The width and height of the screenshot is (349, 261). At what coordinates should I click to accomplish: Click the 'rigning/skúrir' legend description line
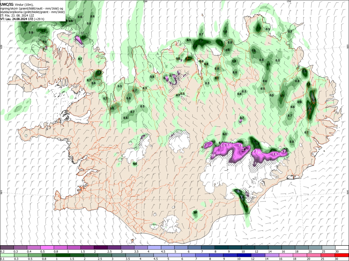pyautogui.click(x=31, y=8)
